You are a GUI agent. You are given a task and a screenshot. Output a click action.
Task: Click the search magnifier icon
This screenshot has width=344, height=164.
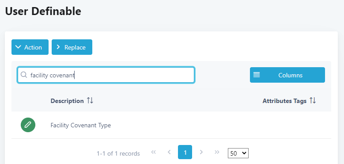coord(24,75)
